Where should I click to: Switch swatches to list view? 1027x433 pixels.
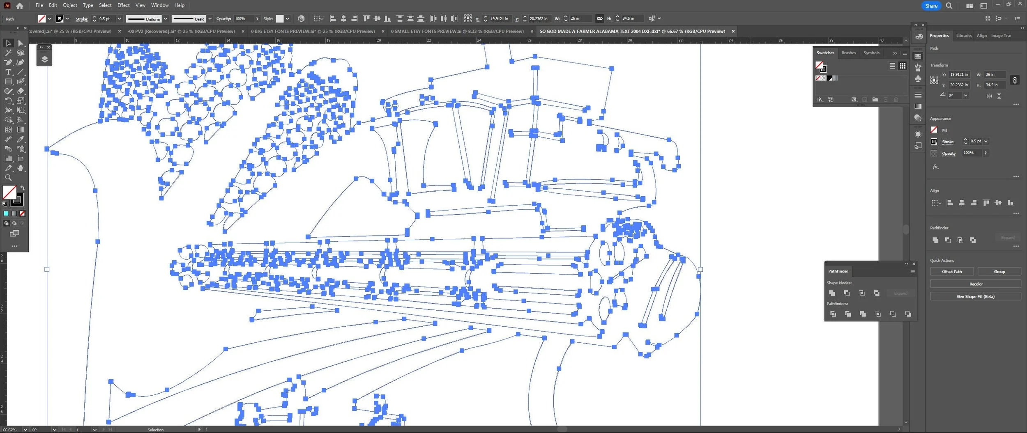892,66
